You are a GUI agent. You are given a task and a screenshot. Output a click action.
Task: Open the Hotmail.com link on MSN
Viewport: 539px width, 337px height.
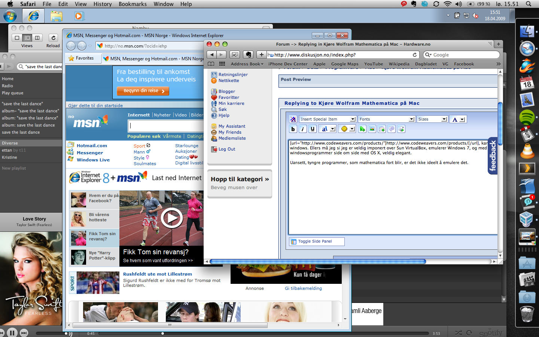tap(92, 146)
